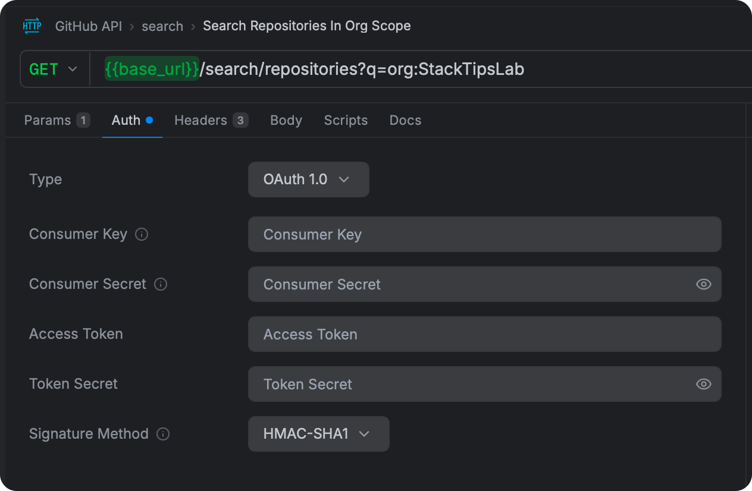Screen dimensions: 752x491
Task: Open the Scripts tab
Action: click(346, 120)
